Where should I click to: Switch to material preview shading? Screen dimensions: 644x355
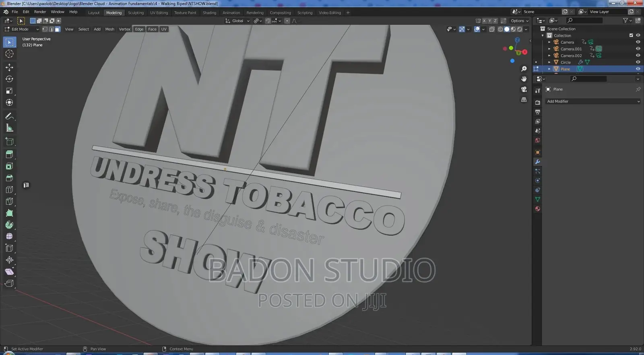(x=513, y=29)
